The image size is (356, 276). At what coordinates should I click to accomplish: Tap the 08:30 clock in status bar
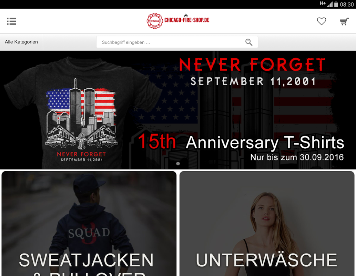(x=347, y=4)
